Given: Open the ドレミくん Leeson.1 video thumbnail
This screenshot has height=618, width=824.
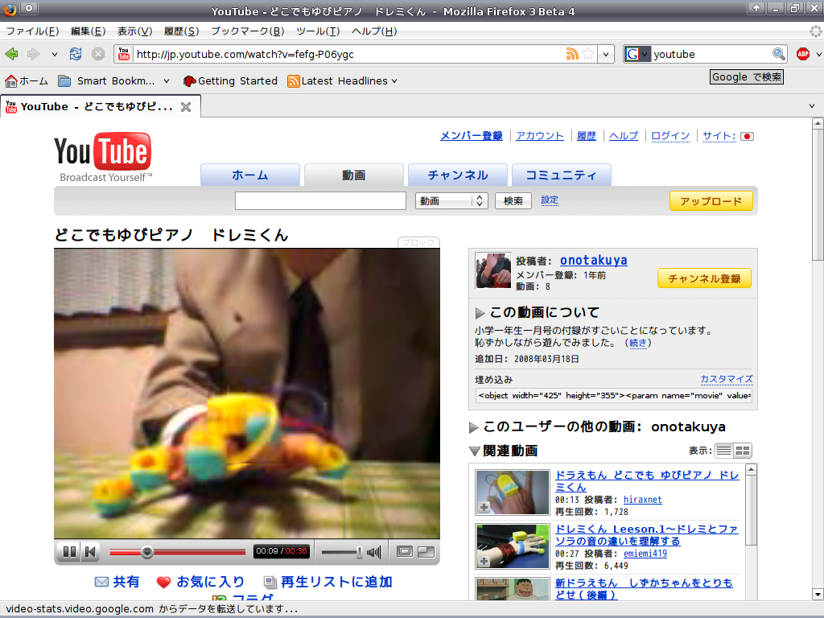Looking at the screenshot, I should coord(513,546).
